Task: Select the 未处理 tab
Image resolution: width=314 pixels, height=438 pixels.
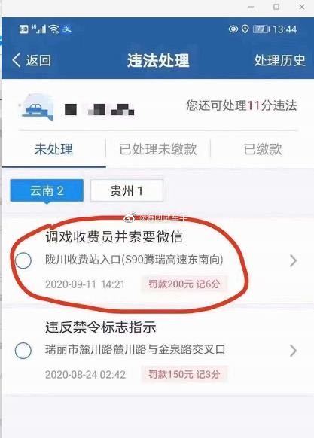Action: 53,149
